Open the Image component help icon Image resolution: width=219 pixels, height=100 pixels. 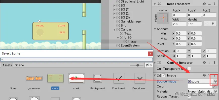pyautogui.click(x=204, y=75)
